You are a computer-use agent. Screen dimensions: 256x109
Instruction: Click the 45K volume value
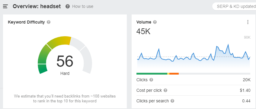pyautogui.click(x=143, y=31)
